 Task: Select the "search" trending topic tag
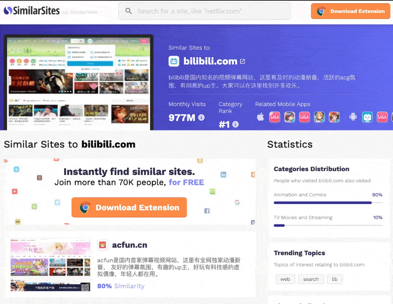(310, 279)
